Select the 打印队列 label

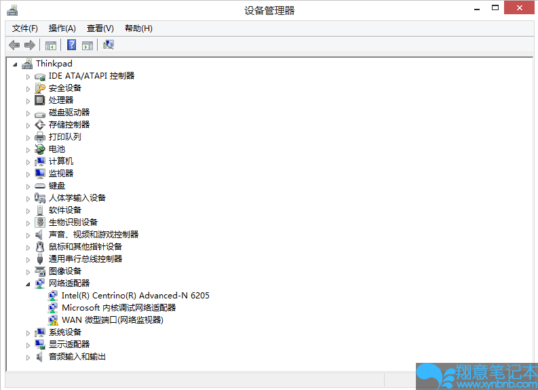point(65,137)
